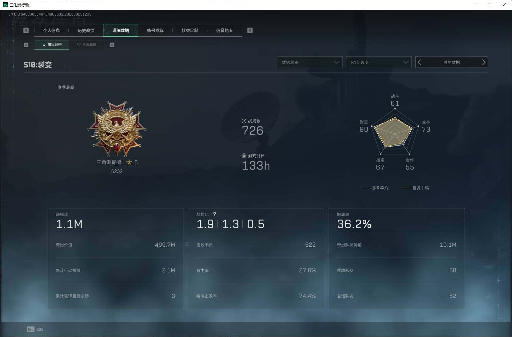Viewport: 512px width, 337px height.
Task: Click the 撤离率 value 36.2%
Action: coord(354,224)
